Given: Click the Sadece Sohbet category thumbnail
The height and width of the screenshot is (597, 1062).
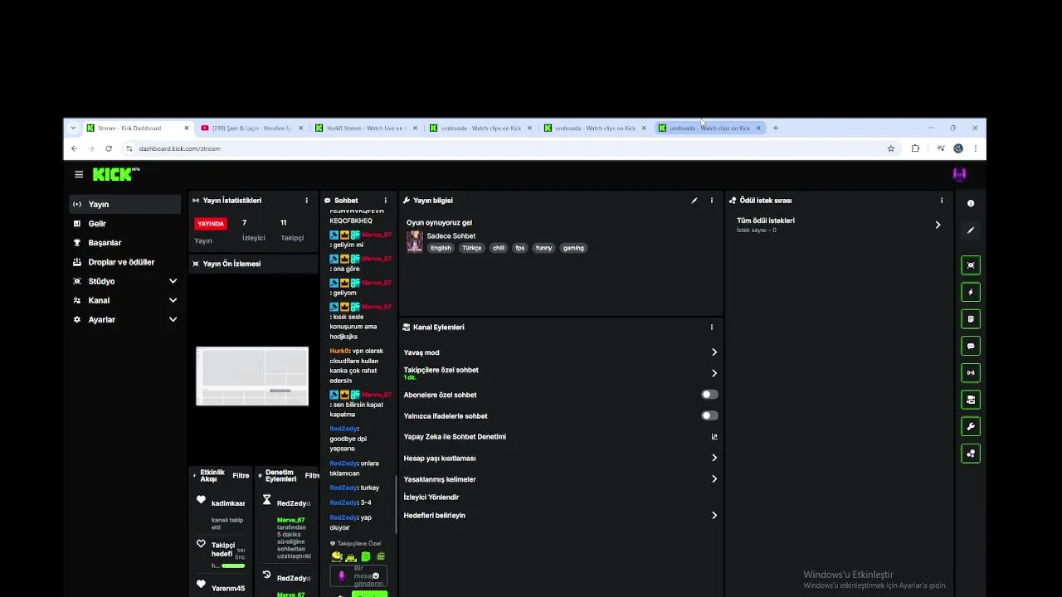Looking at the screenshot, I should pyautogui.click(x=414, y=241).
